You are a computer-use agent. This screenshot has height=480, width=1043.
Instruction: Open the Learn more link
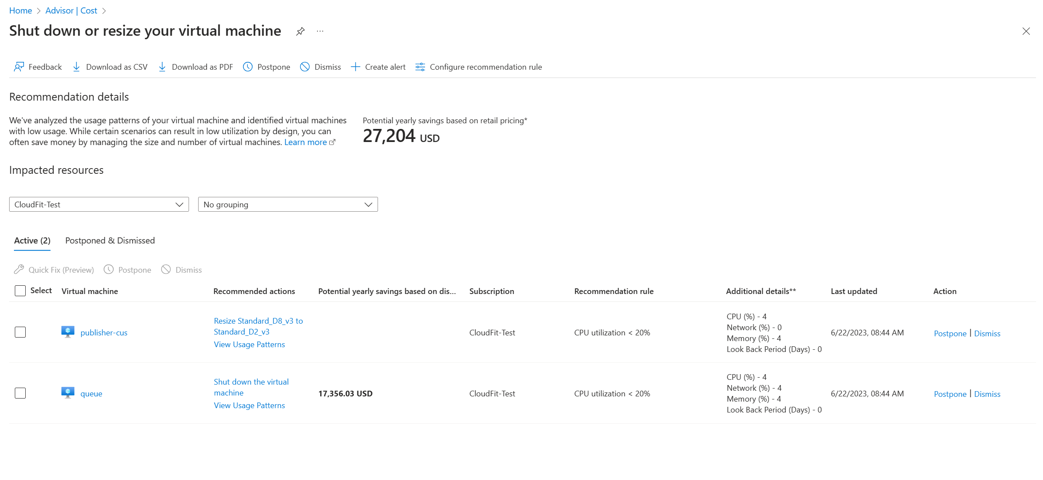[x=305, y=142]
